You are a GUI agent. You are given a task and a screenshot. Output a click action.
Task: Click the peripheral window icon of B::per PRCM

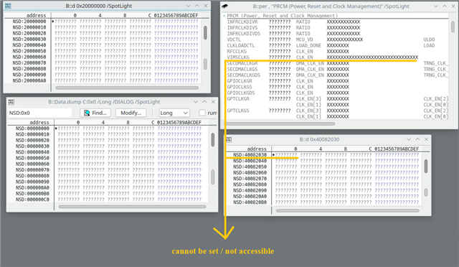pyautogui.click(x=224, y=6)
